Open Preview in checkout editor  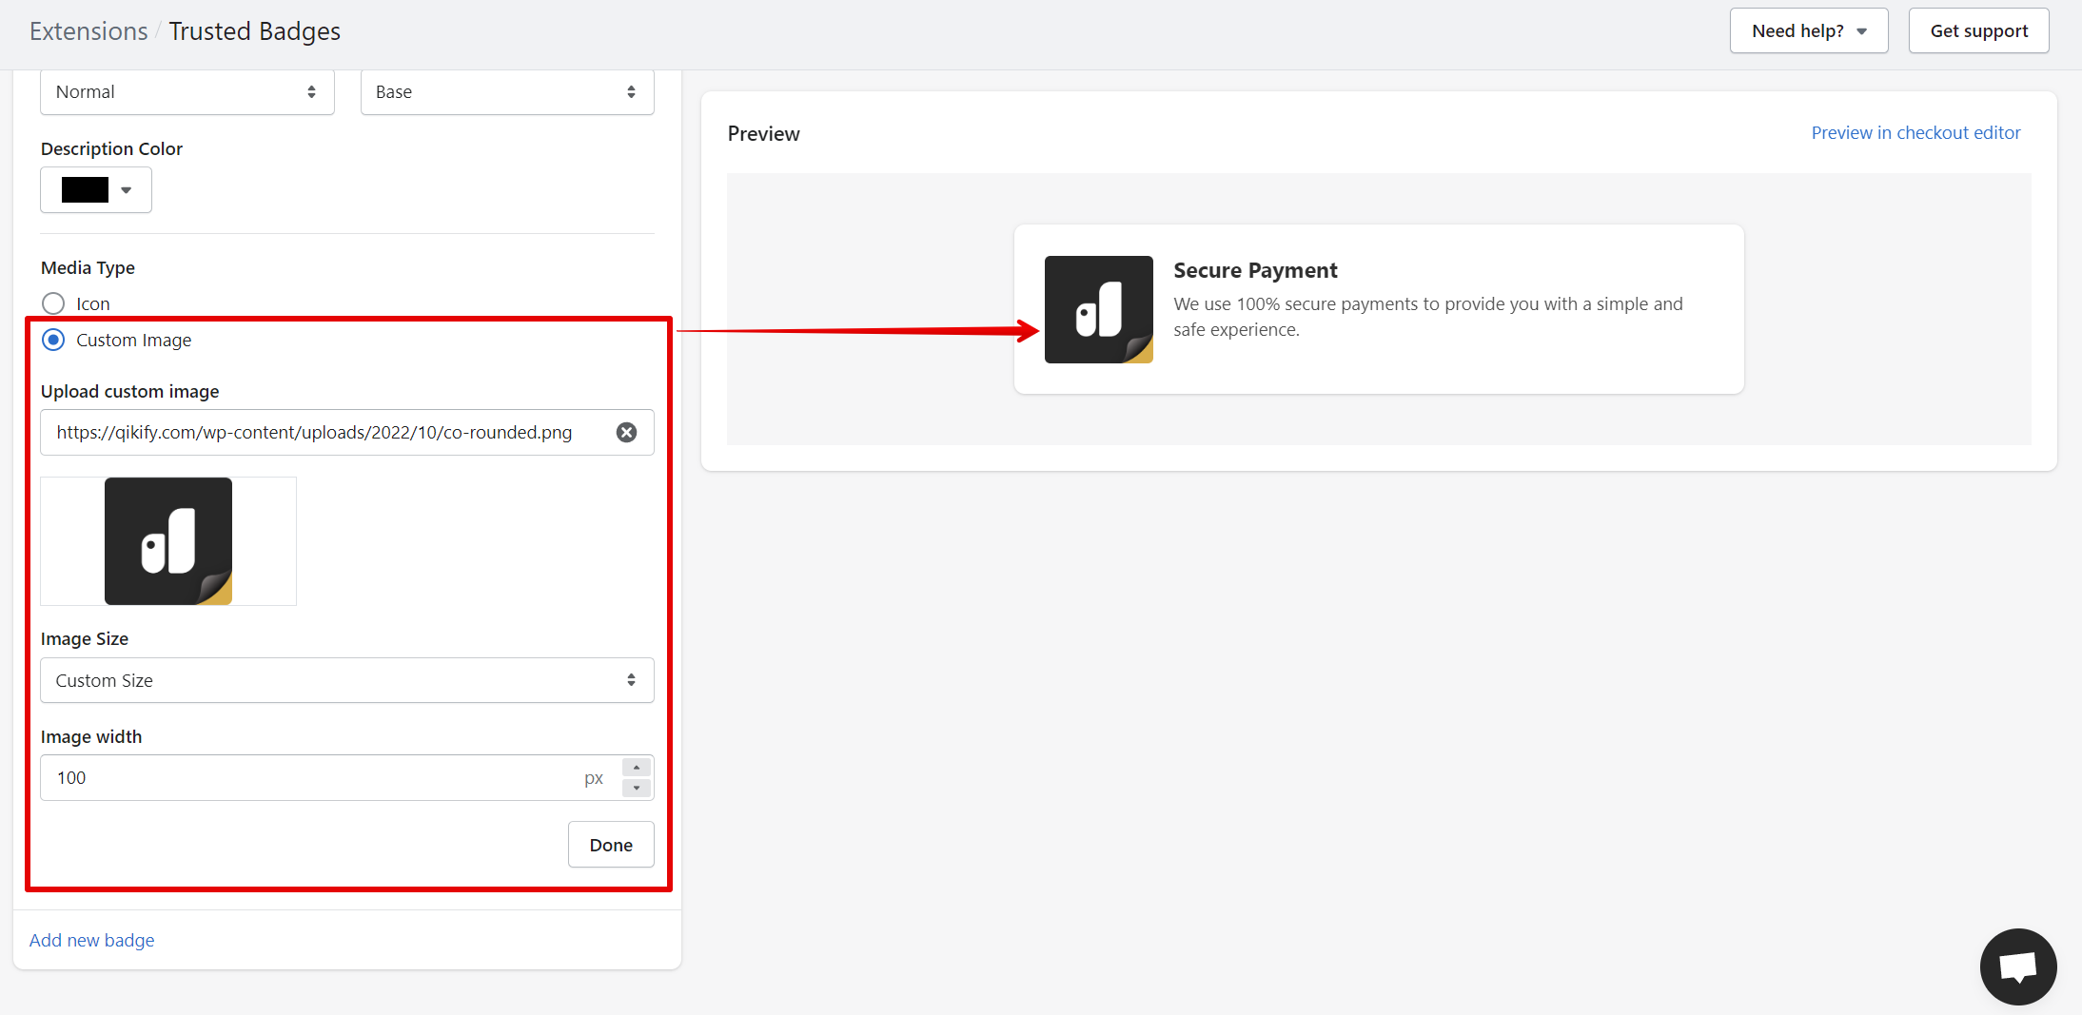1915,133
